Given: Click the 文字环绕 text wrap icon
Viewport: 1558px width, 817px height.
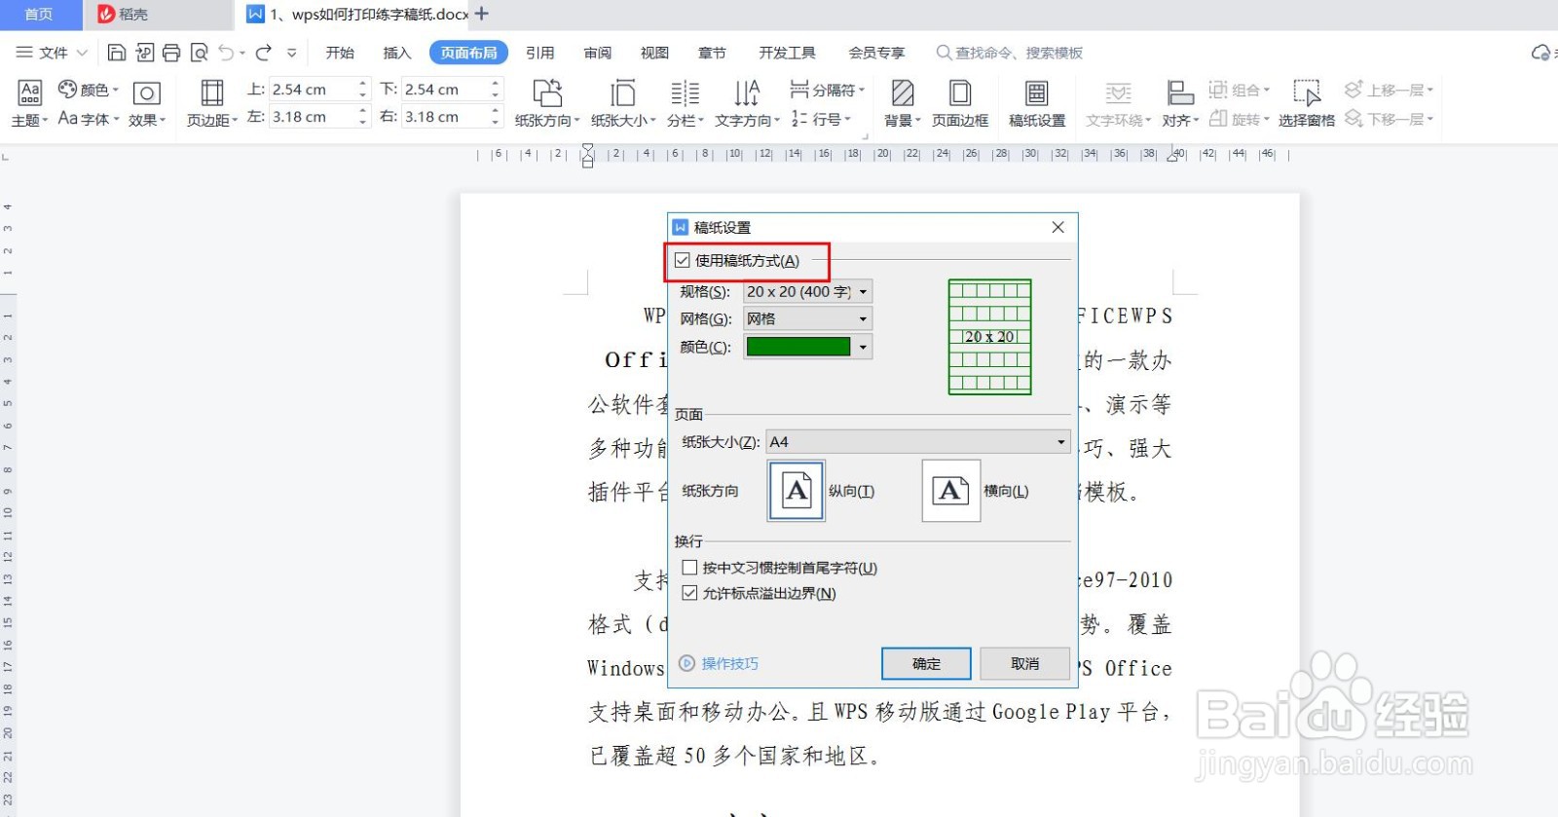Looking at the screenshot, I should tap(1118, 93).
